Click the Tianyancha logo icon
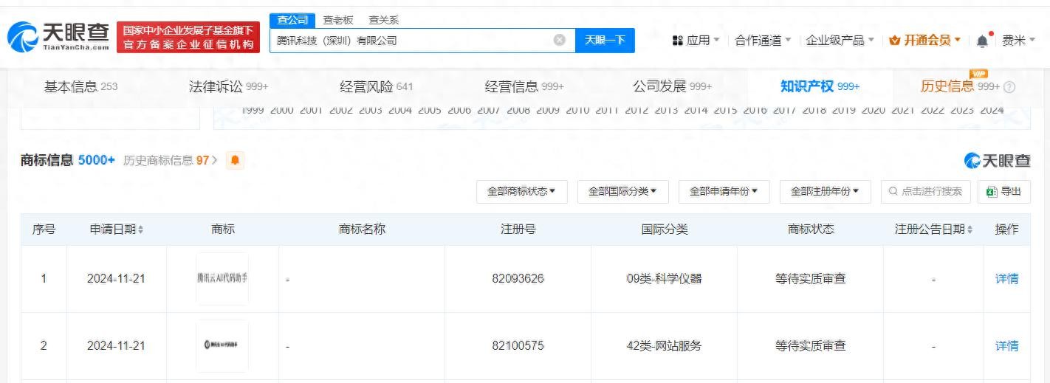 click(22, 37)
